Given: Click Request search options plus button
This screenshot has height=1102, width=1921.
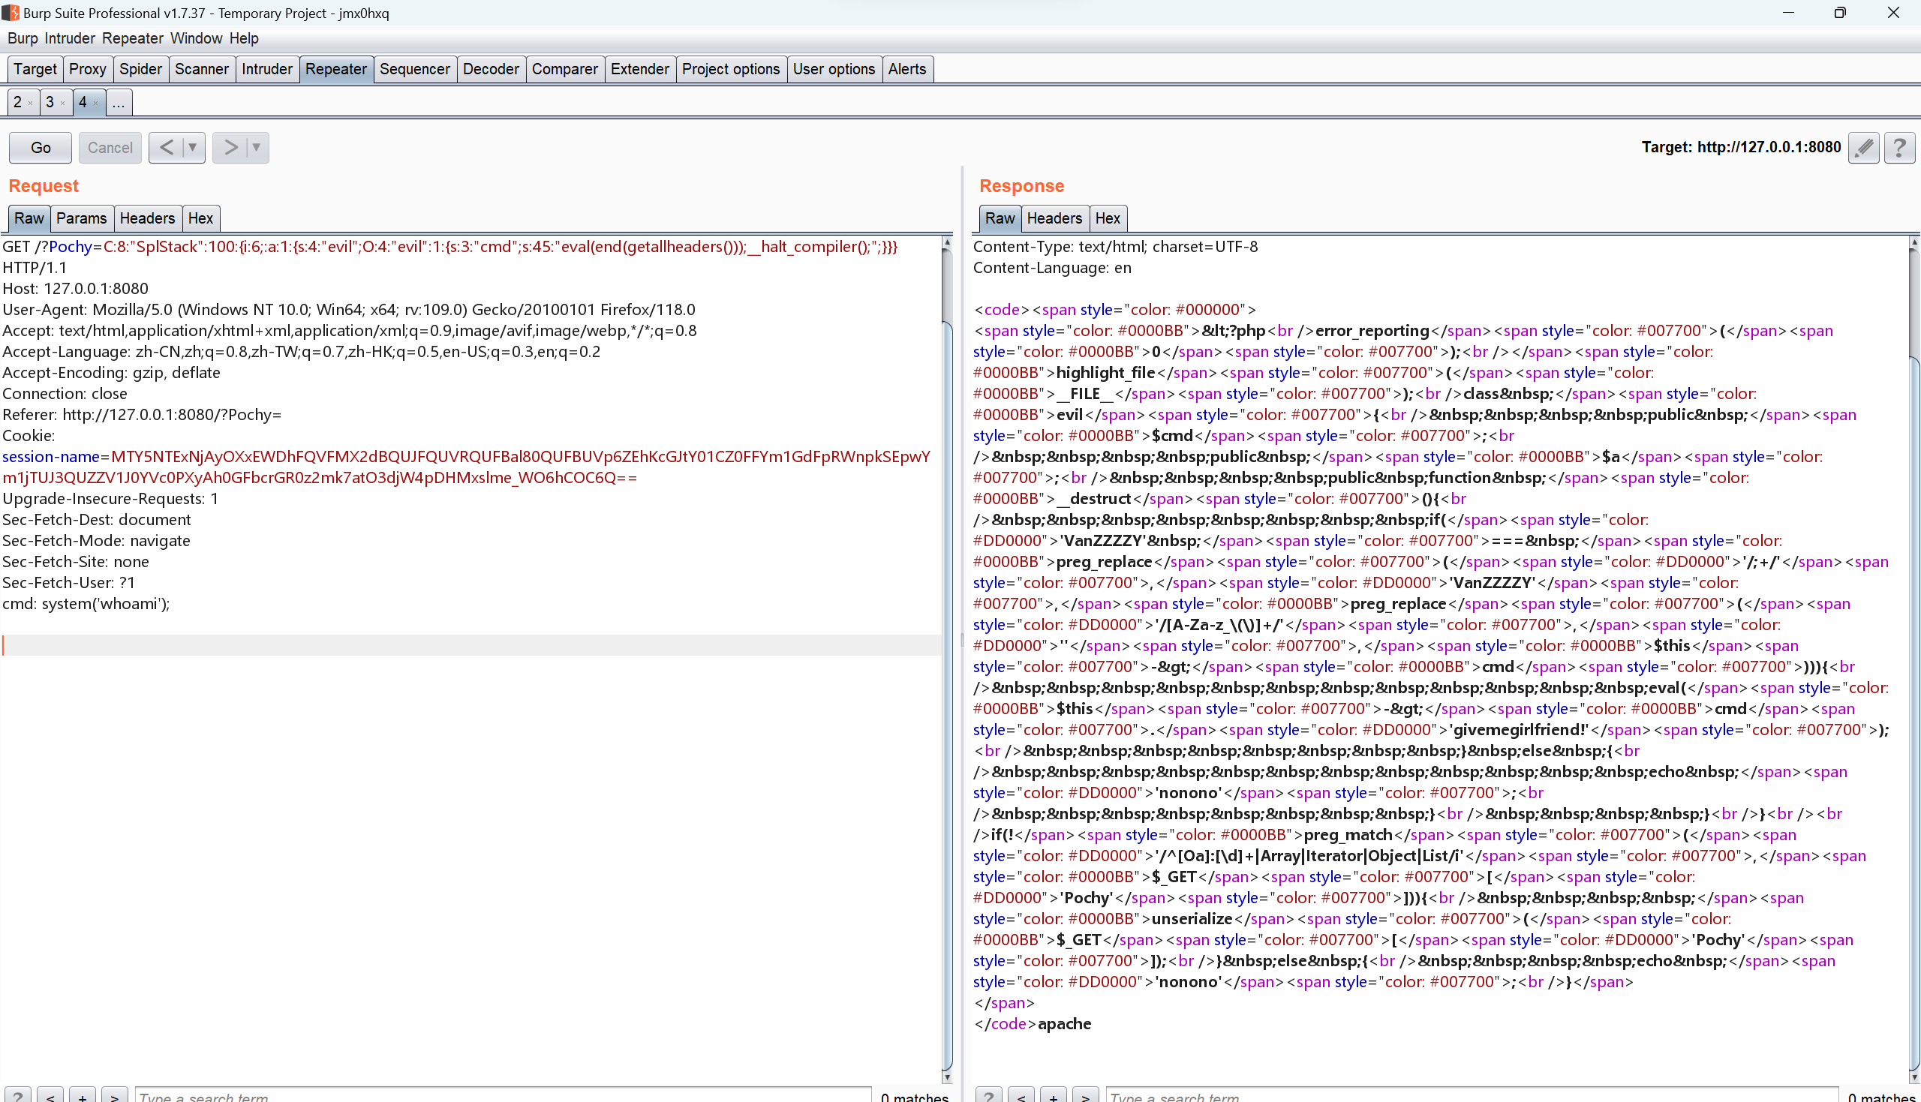Looking at the screenshot, I should [83, 1096].
